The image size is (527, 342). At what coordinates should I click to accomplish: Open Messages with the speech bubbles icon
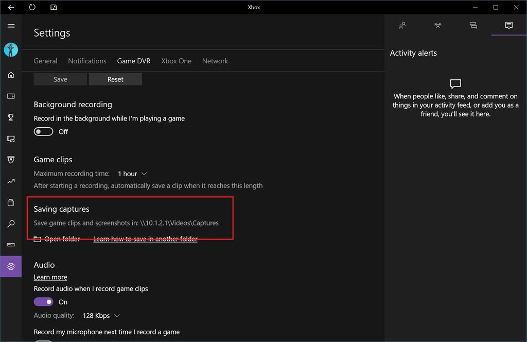tap(473, 25)
